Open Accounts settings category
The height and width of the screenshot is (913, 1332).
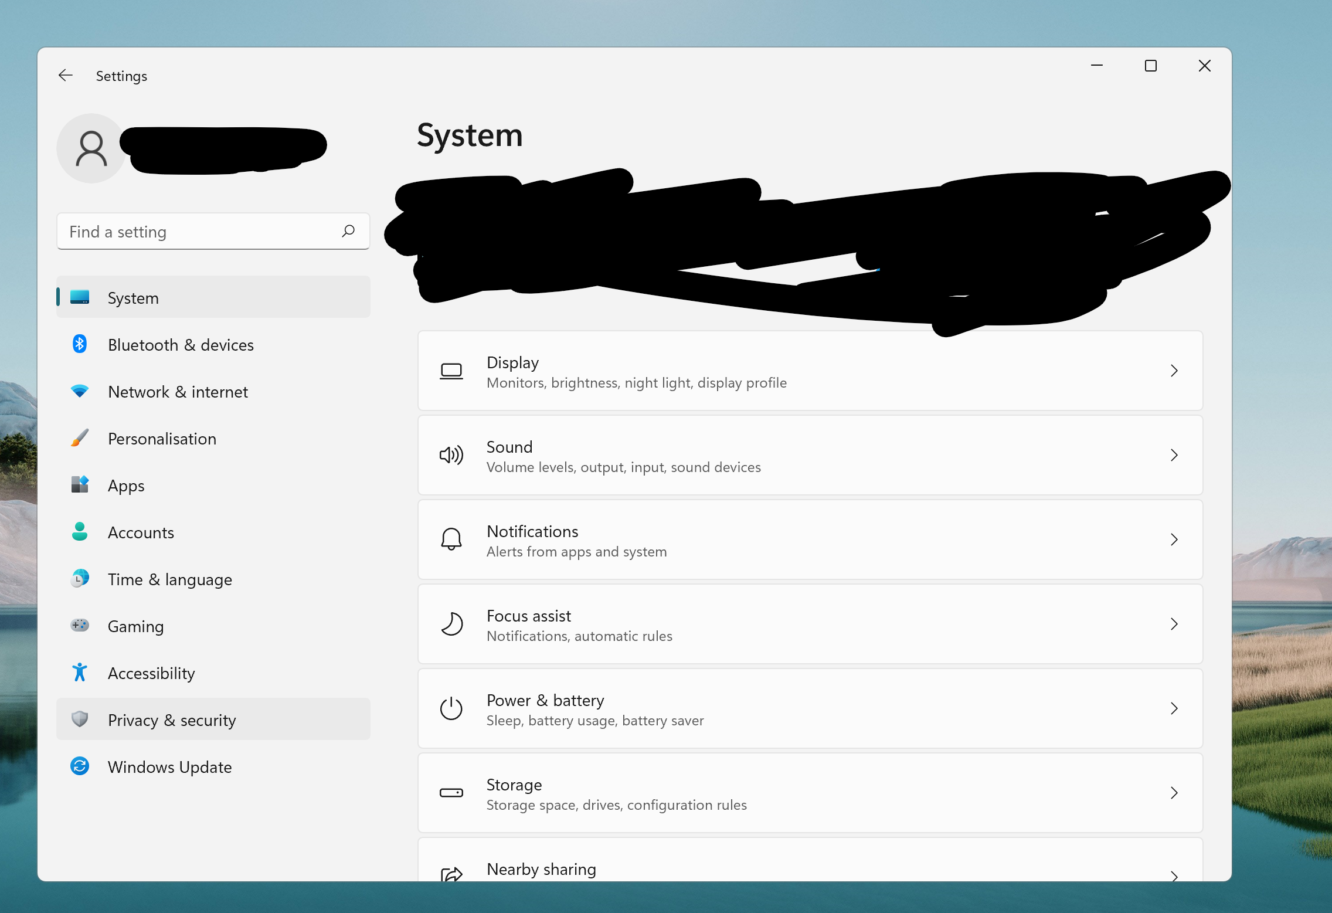coord(213,532)
